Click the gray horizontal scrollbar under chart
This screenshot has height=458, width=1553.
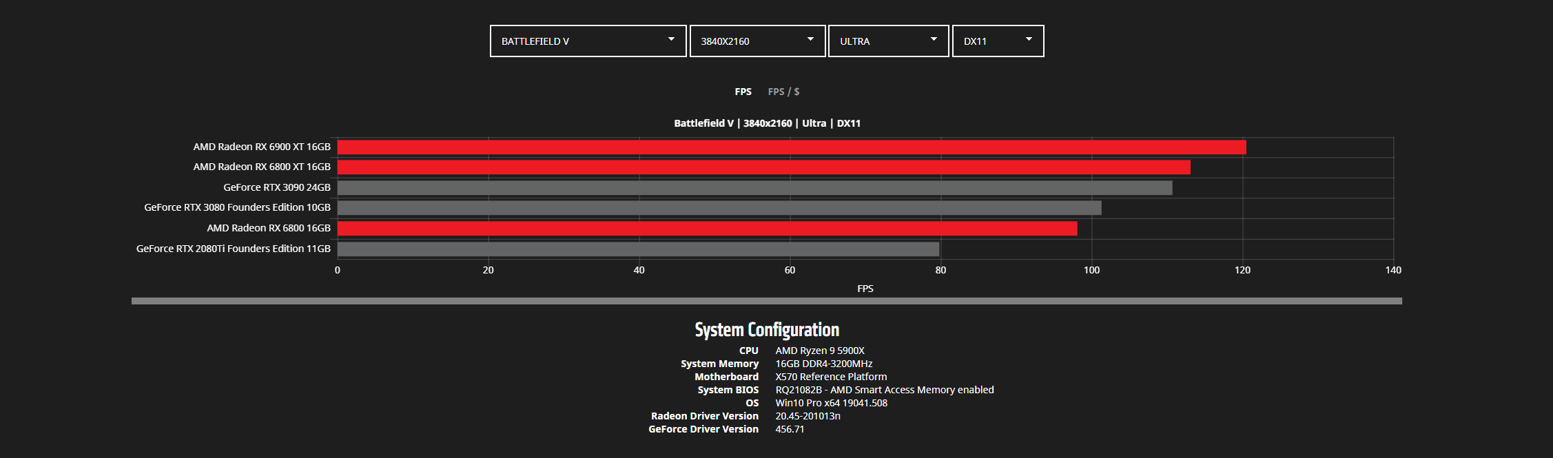767,301
